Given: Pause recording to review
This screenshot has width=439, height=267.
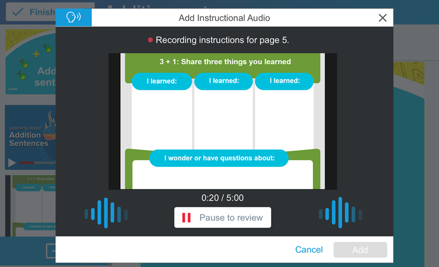Looking at the screenshot, I should pyautogui.click(x=223, y=217).
